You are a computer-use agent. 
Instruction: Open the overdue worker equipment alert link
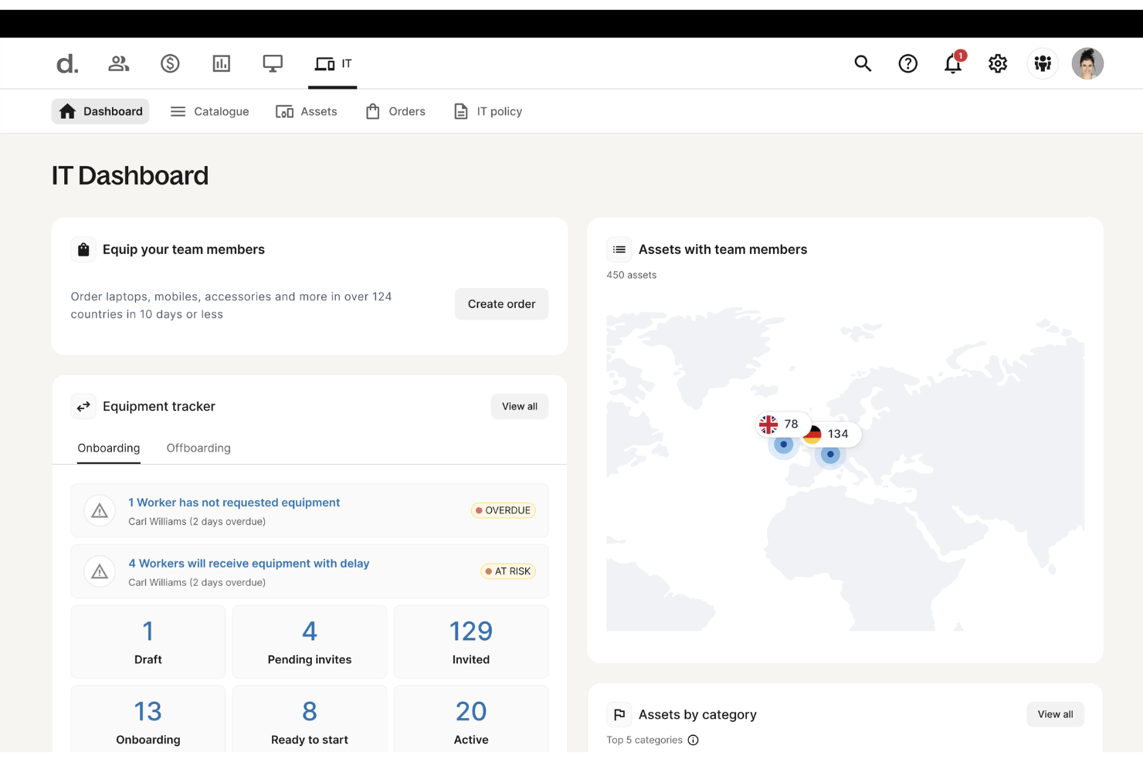click(x=234, y=502)
